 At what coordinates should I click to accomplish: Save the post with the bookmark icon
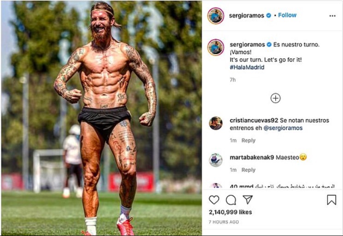pos(331,200)
